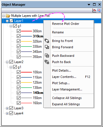
Task: Select Multiple Layers with Line Plot label
Action: [x=30, y=16]
